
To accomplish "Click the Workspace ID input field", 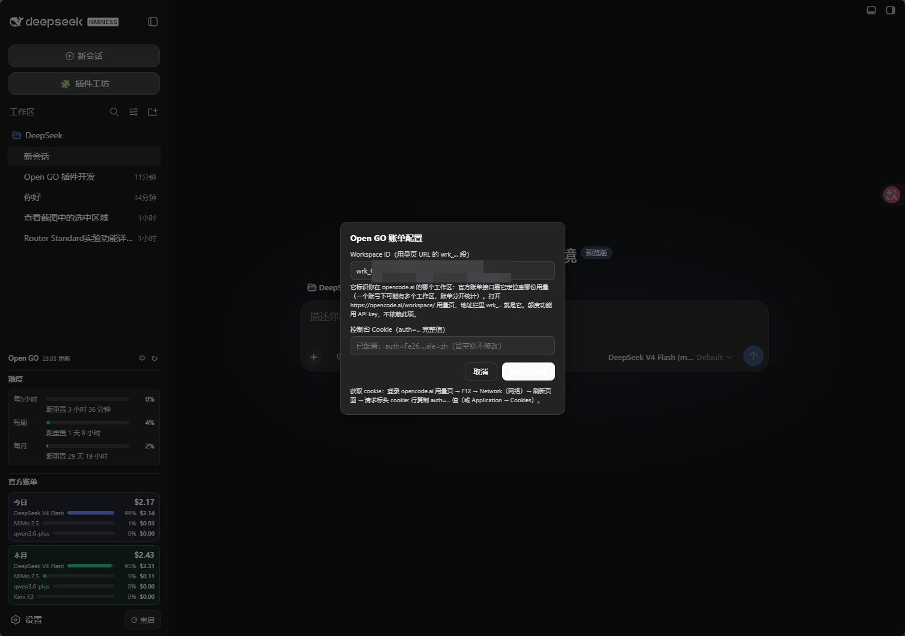I will click(x=453, y=271).
